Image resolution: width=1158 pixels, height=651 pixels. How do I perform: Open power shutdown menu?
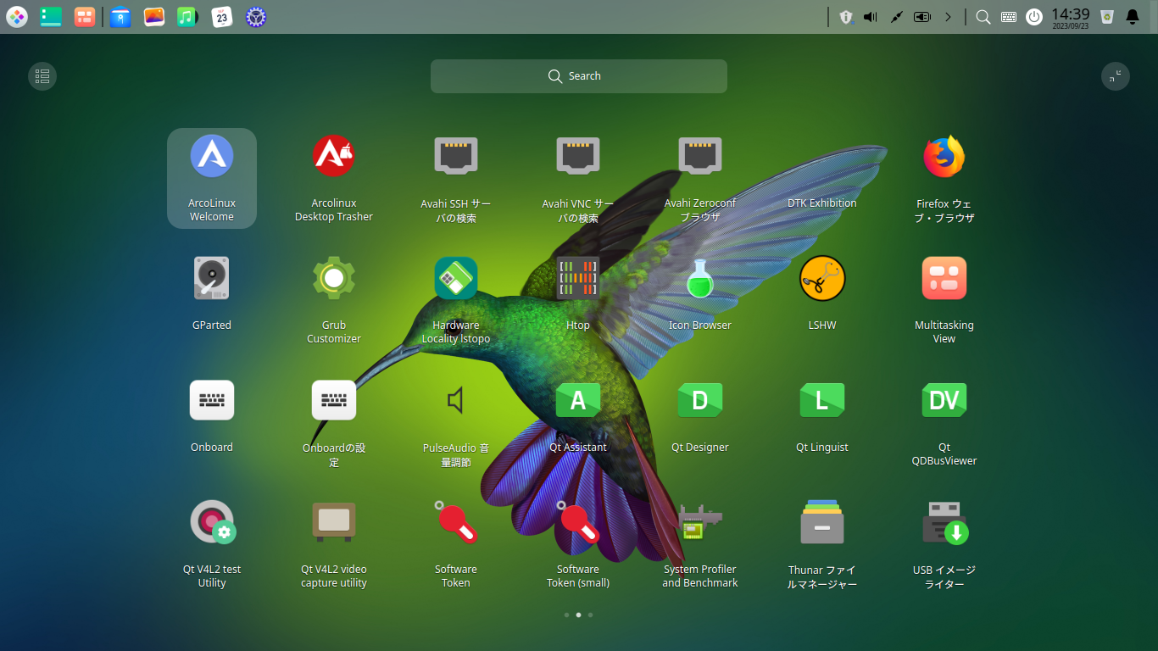(1034, 16)
